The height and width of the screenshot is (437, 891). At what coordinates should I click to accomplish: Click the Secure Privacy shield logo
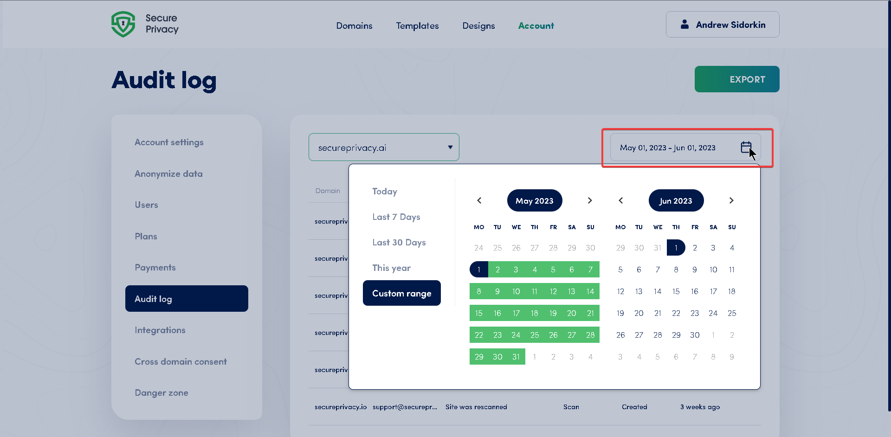pyautogui.click(x=123, y=24)
